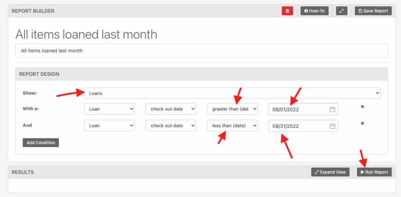Click the report name text field
Screen dimensions: 401x197
coord(201,51)
